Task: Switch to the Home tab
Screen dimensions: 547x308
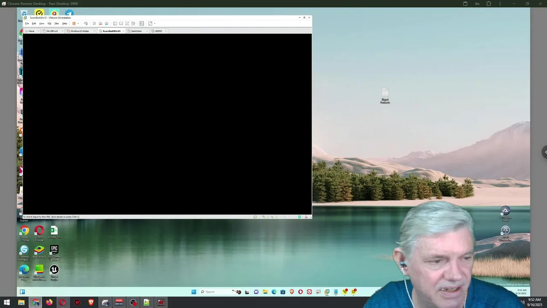Action: point(31,31)
